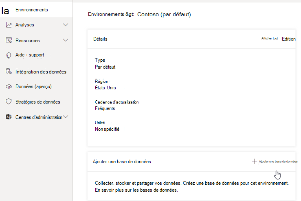301x201 pixels.
Task: Click the Cadence d'actualisation label
Action: click(117, 102)
